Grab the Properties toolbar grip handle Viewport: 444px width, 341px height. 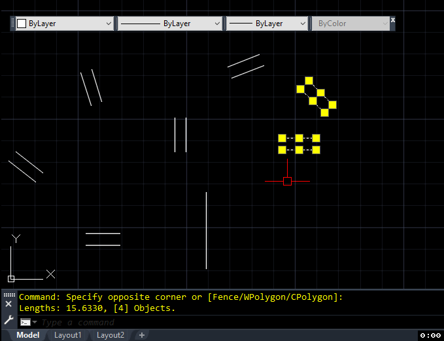12,24
